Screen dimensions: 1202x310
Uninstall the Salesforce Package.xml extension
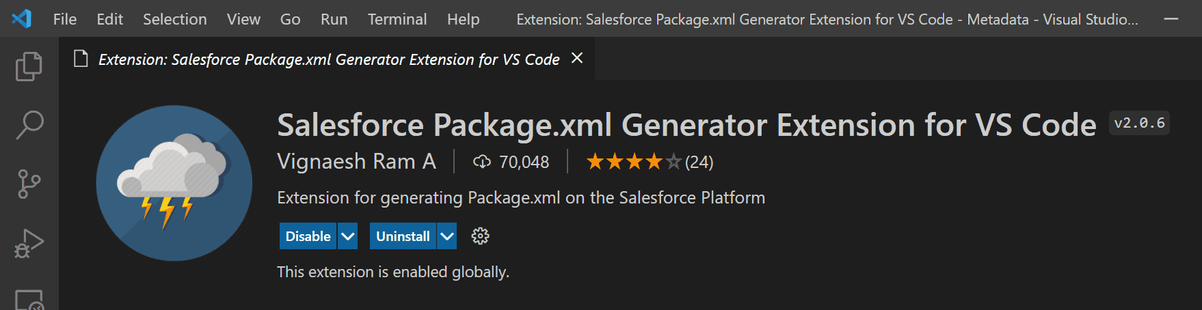tap(403, 236)
